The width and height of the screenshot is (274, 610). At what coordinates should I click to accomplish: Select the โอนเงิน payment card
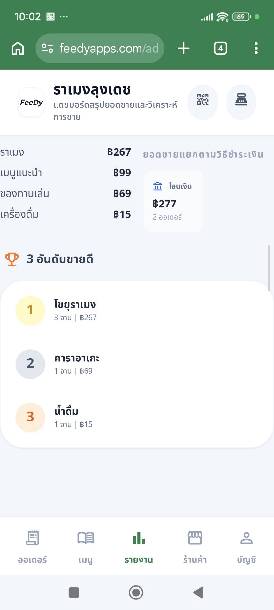173,201
